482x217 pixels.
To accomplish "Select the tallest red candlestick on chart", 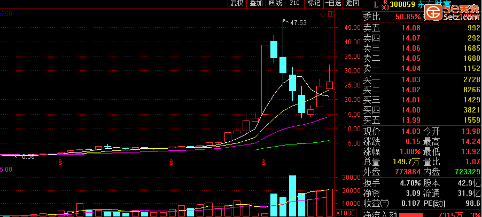I will 265,79.
